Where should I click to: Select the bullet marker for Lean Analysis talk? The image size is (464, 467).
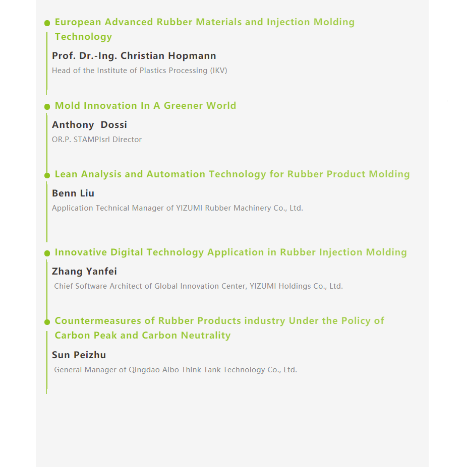point(47,175)
